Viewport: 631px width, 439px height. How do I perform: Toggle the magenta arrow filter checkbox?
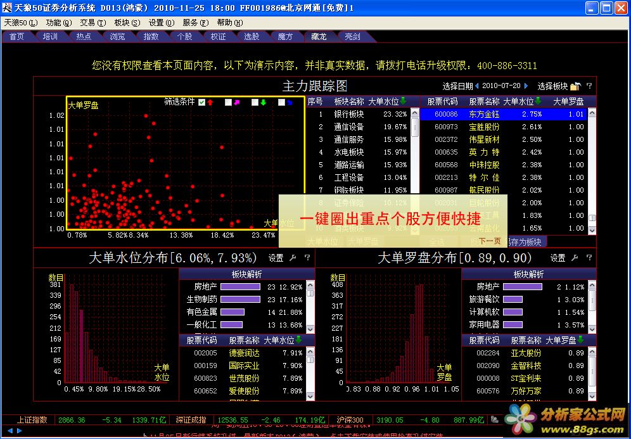point(228,102)
